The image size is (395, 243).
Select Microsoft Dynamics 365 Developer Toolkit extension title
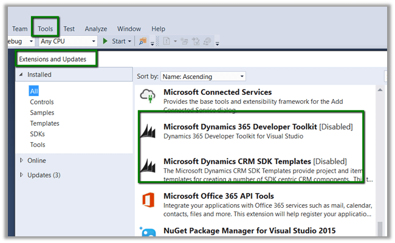tap(240, 127)
